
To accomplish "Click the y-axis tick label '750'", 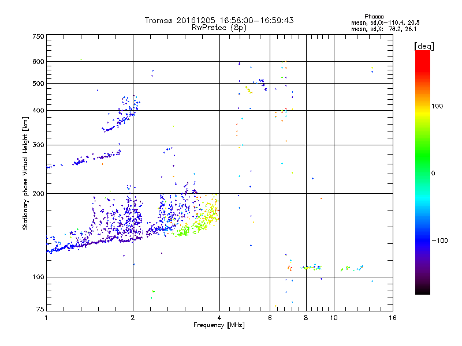I will pyautogui.click(x=38, y=36).
